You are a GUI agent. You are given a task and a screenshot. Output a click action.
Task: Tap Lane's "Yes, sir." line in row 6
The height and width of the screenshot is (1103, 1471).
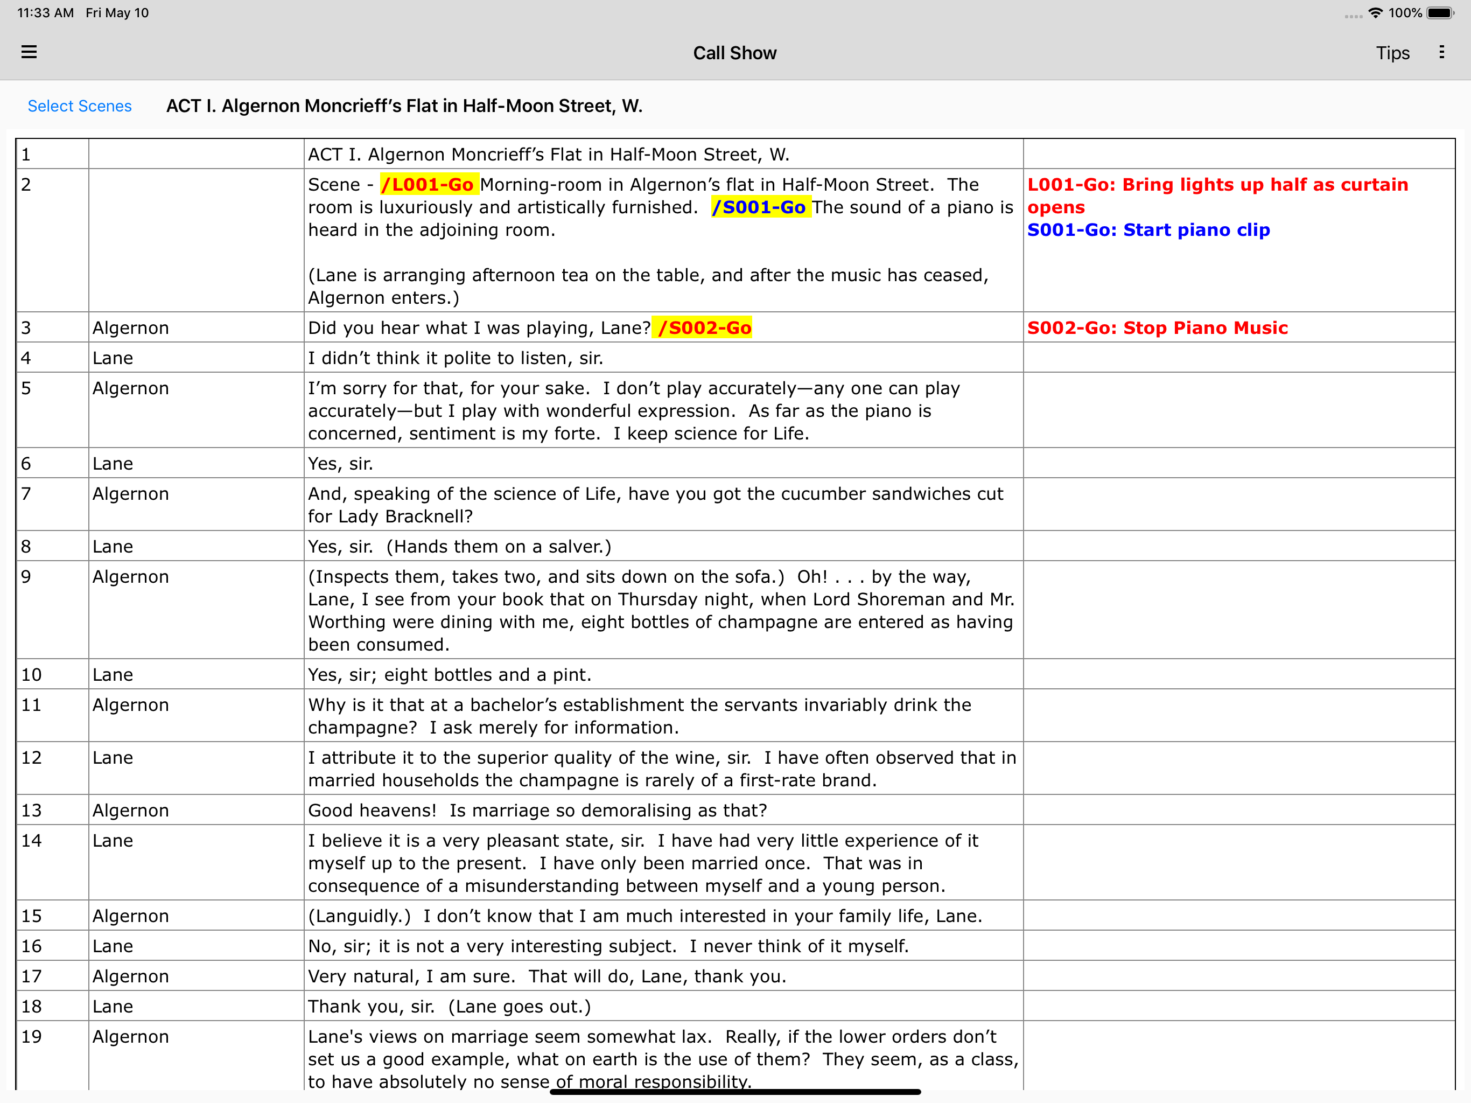[340, 464]
